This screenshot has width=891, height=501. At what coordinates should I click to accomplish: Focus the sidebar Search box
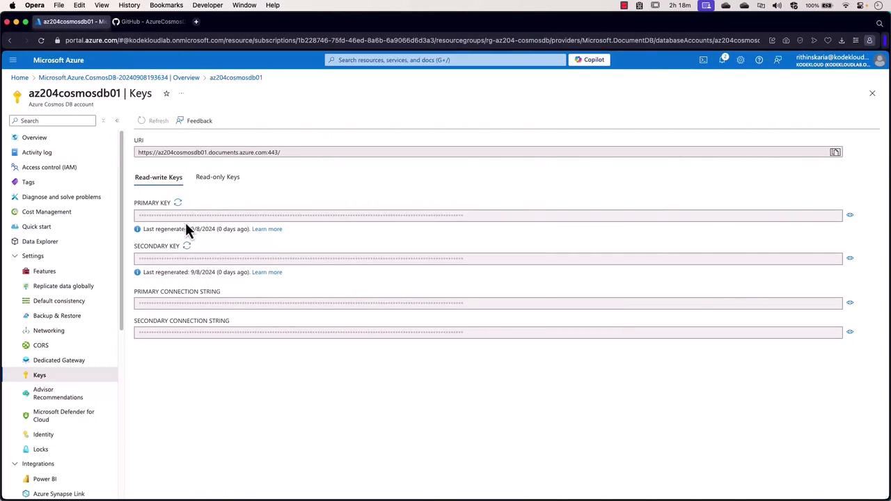click(x=53, y=121)
